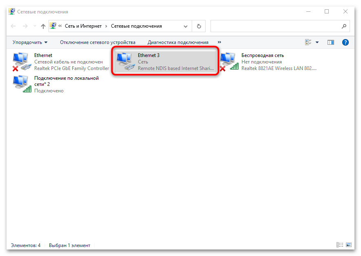The height and width of the screenshot is (256, 361).
Task: Click Realtek 8821AE Wireless LAN text
Action: click(279, 68)
